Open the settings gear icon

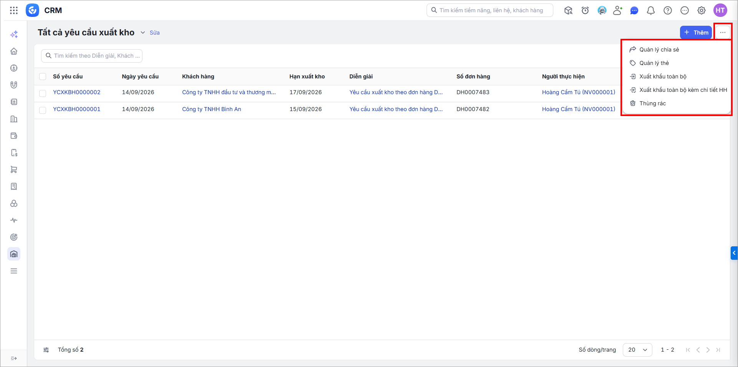pos(702,10)
